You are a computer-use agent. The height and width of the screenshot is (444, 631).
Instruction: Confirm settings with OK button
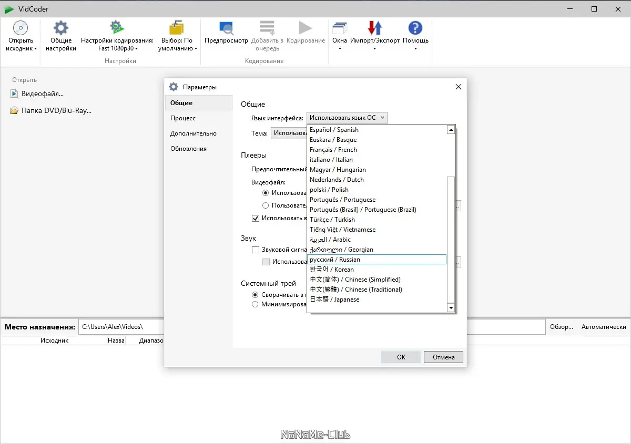pos(401,357)
